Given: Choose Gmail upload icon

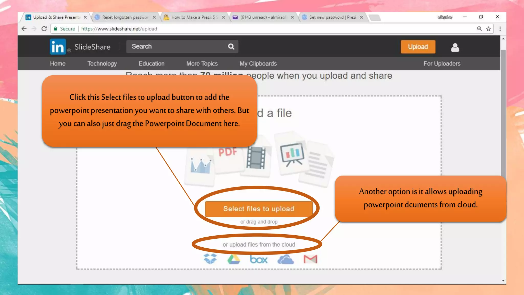Looking at the screenshot, I should pyautogui.click(x=310, y=259).
